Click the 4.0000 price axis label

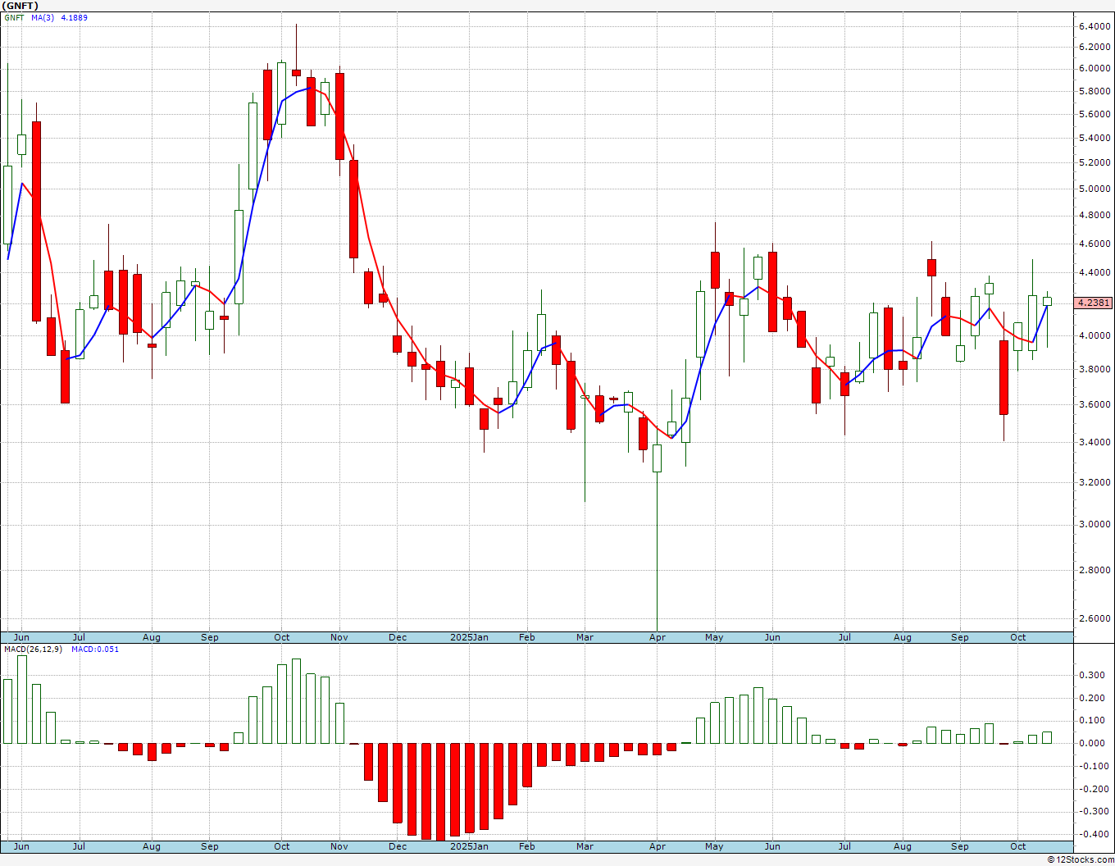(x=1095, y=335)
